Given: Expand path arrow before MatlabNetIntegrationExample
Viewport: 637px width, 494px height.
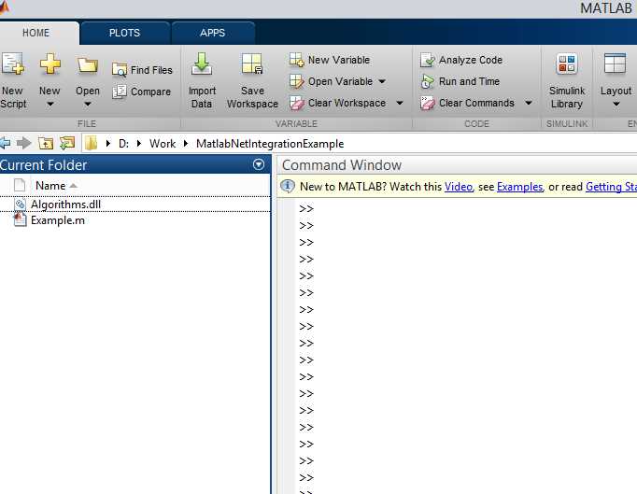Looking at the screenshot, I should 186,144.
